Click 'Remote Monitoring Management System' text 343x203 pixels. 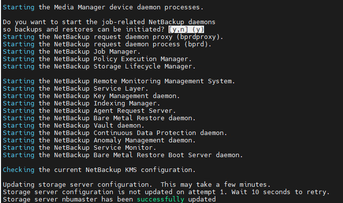pos(163,81)
